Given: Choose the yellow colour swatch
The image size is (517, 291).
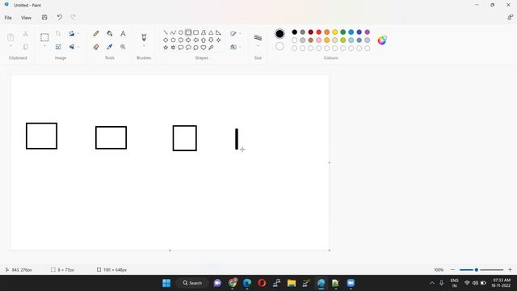Looking at the screenshot, I should click(335, 32).
